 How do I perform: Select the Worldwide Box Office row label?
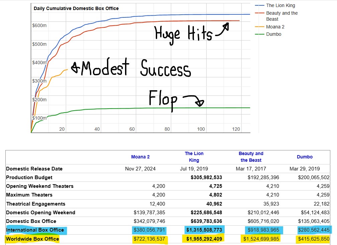coord(32,239)
